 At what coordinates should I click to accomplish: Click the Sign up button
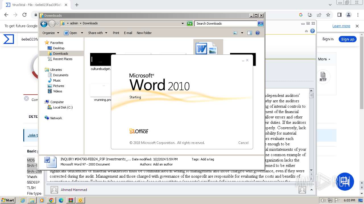tap(348, 39)
